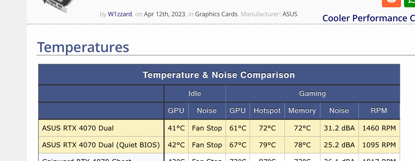Click the Temperature & Noise Comparison table title
Image resolution: width=415 pixels, height=161 pixels.
pos(219,75)
